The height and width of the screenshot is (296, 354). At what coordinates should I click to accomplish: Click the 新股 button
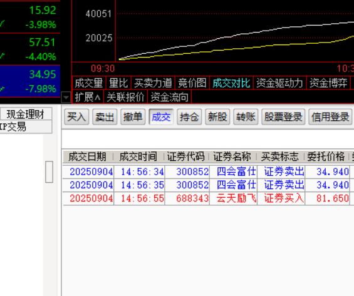tap(217, 117)
